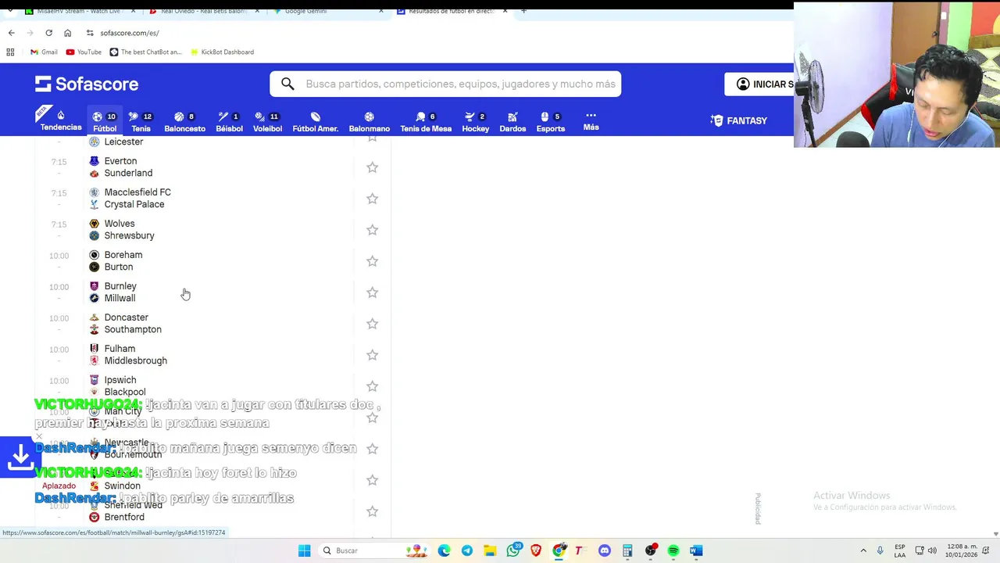Viewport: 1000px width, 563px height.
Task: Open File Explorer from the taskbar
Action: click(x=489, y=550)
